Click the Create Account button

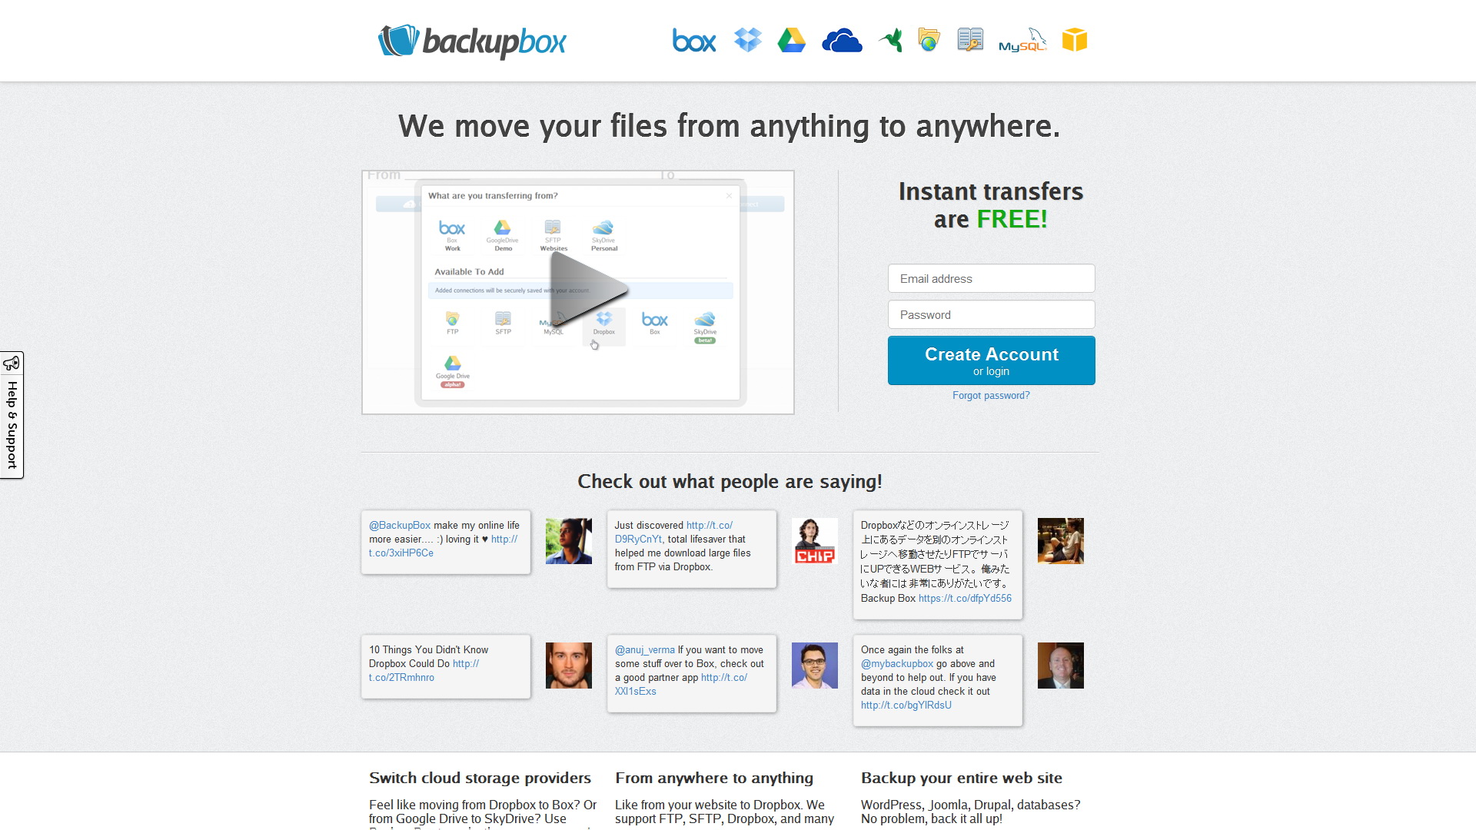coord(992,360)
